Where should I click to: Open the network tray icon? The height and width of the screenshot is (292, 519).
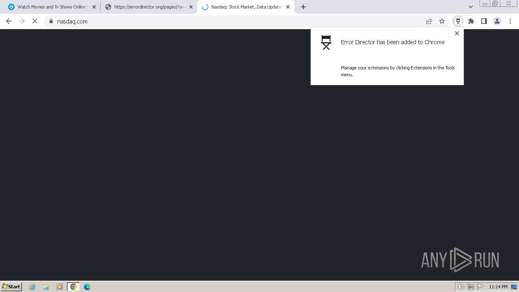click(x=471, y=287)
